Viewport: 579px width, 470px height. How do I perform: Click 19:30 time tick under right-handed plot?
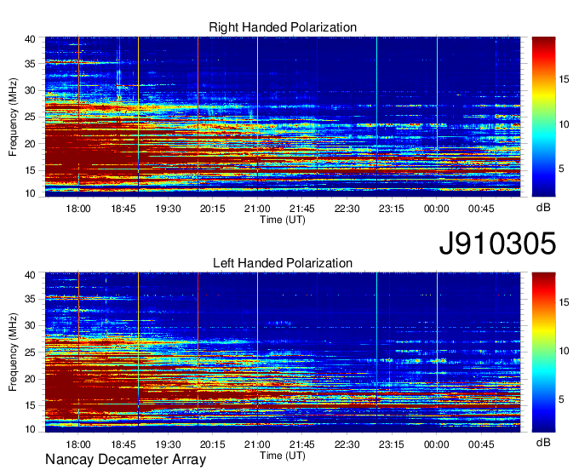click(168, 209)
